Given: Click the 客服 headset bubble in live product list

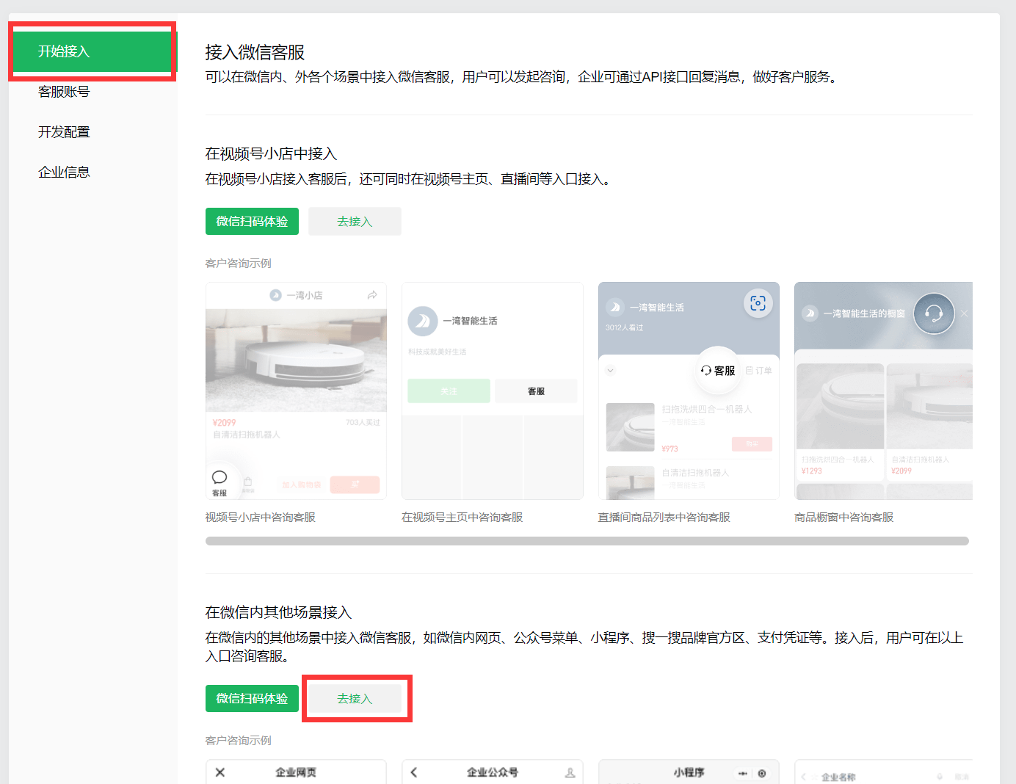Looking at the screenshot, I should 718,371.
